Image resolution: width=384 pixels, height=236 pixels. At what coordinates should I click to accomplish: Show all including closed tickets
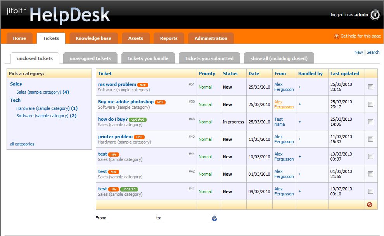pyautogui.click(x=279, y=58)
